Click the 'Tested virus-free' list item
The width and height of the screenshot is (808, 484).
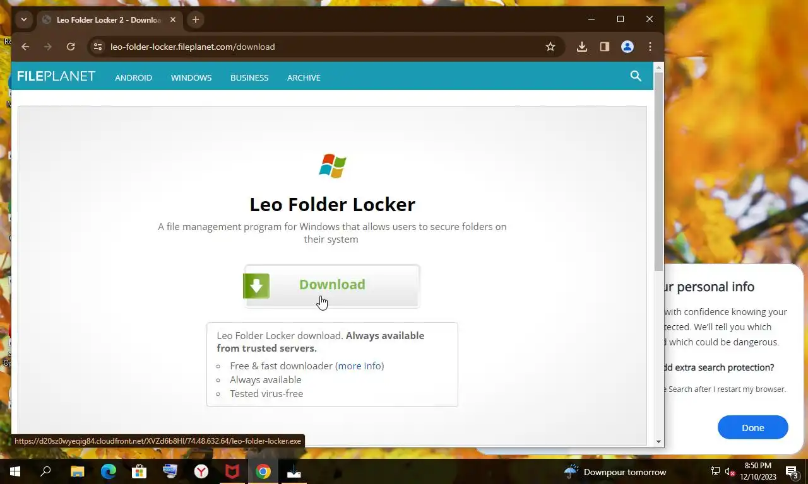point(266,393)
